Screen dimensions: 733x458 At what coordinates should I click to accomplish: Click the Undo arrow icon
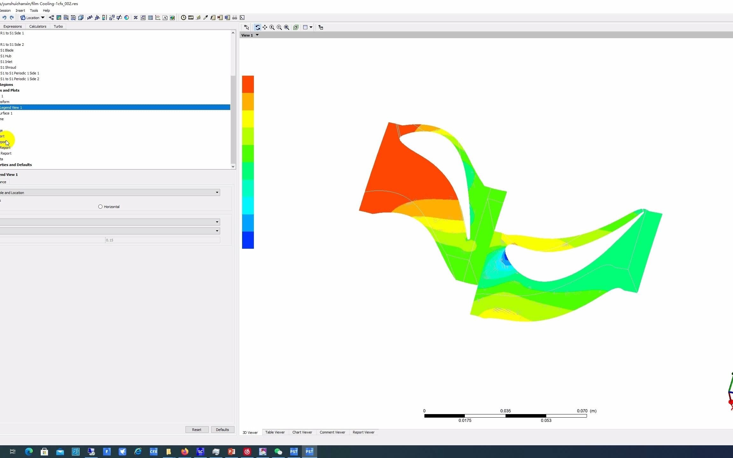point(4,18)
